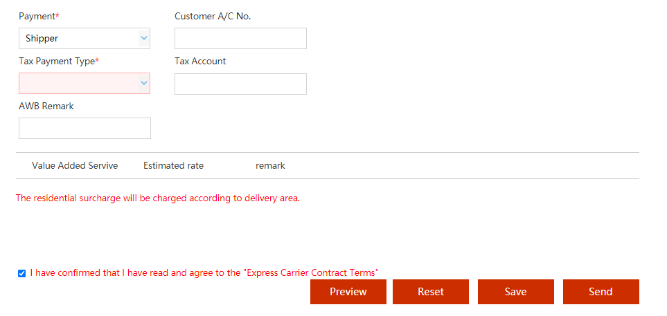Click the Estimated rate column header
The height and width of the screenshot is (316, 667).
pos(174,166)
